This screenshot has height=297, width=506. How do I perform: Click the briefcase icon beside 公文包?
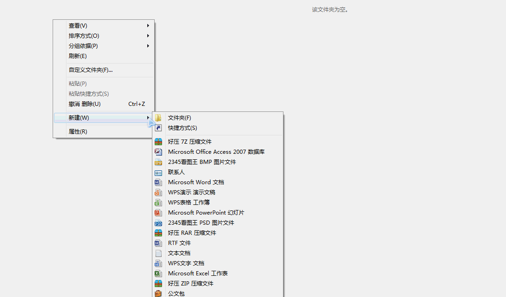[158, 293]
